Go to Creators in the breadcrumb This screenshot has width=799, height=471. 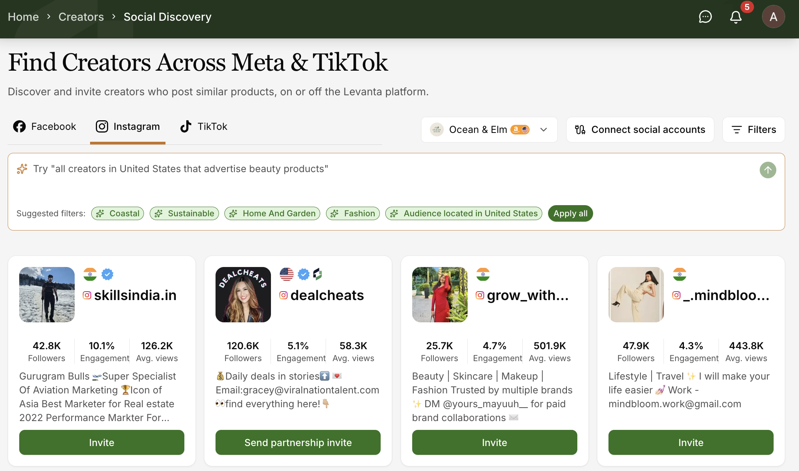(81, 17)
